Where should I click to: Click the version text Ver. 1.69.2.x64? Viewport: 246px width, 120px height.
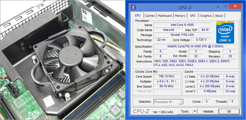(x=163, y=112)
